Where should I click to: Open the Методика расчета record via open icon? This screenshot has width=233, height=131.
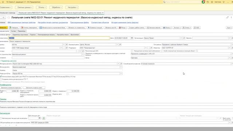coord(121,64)
